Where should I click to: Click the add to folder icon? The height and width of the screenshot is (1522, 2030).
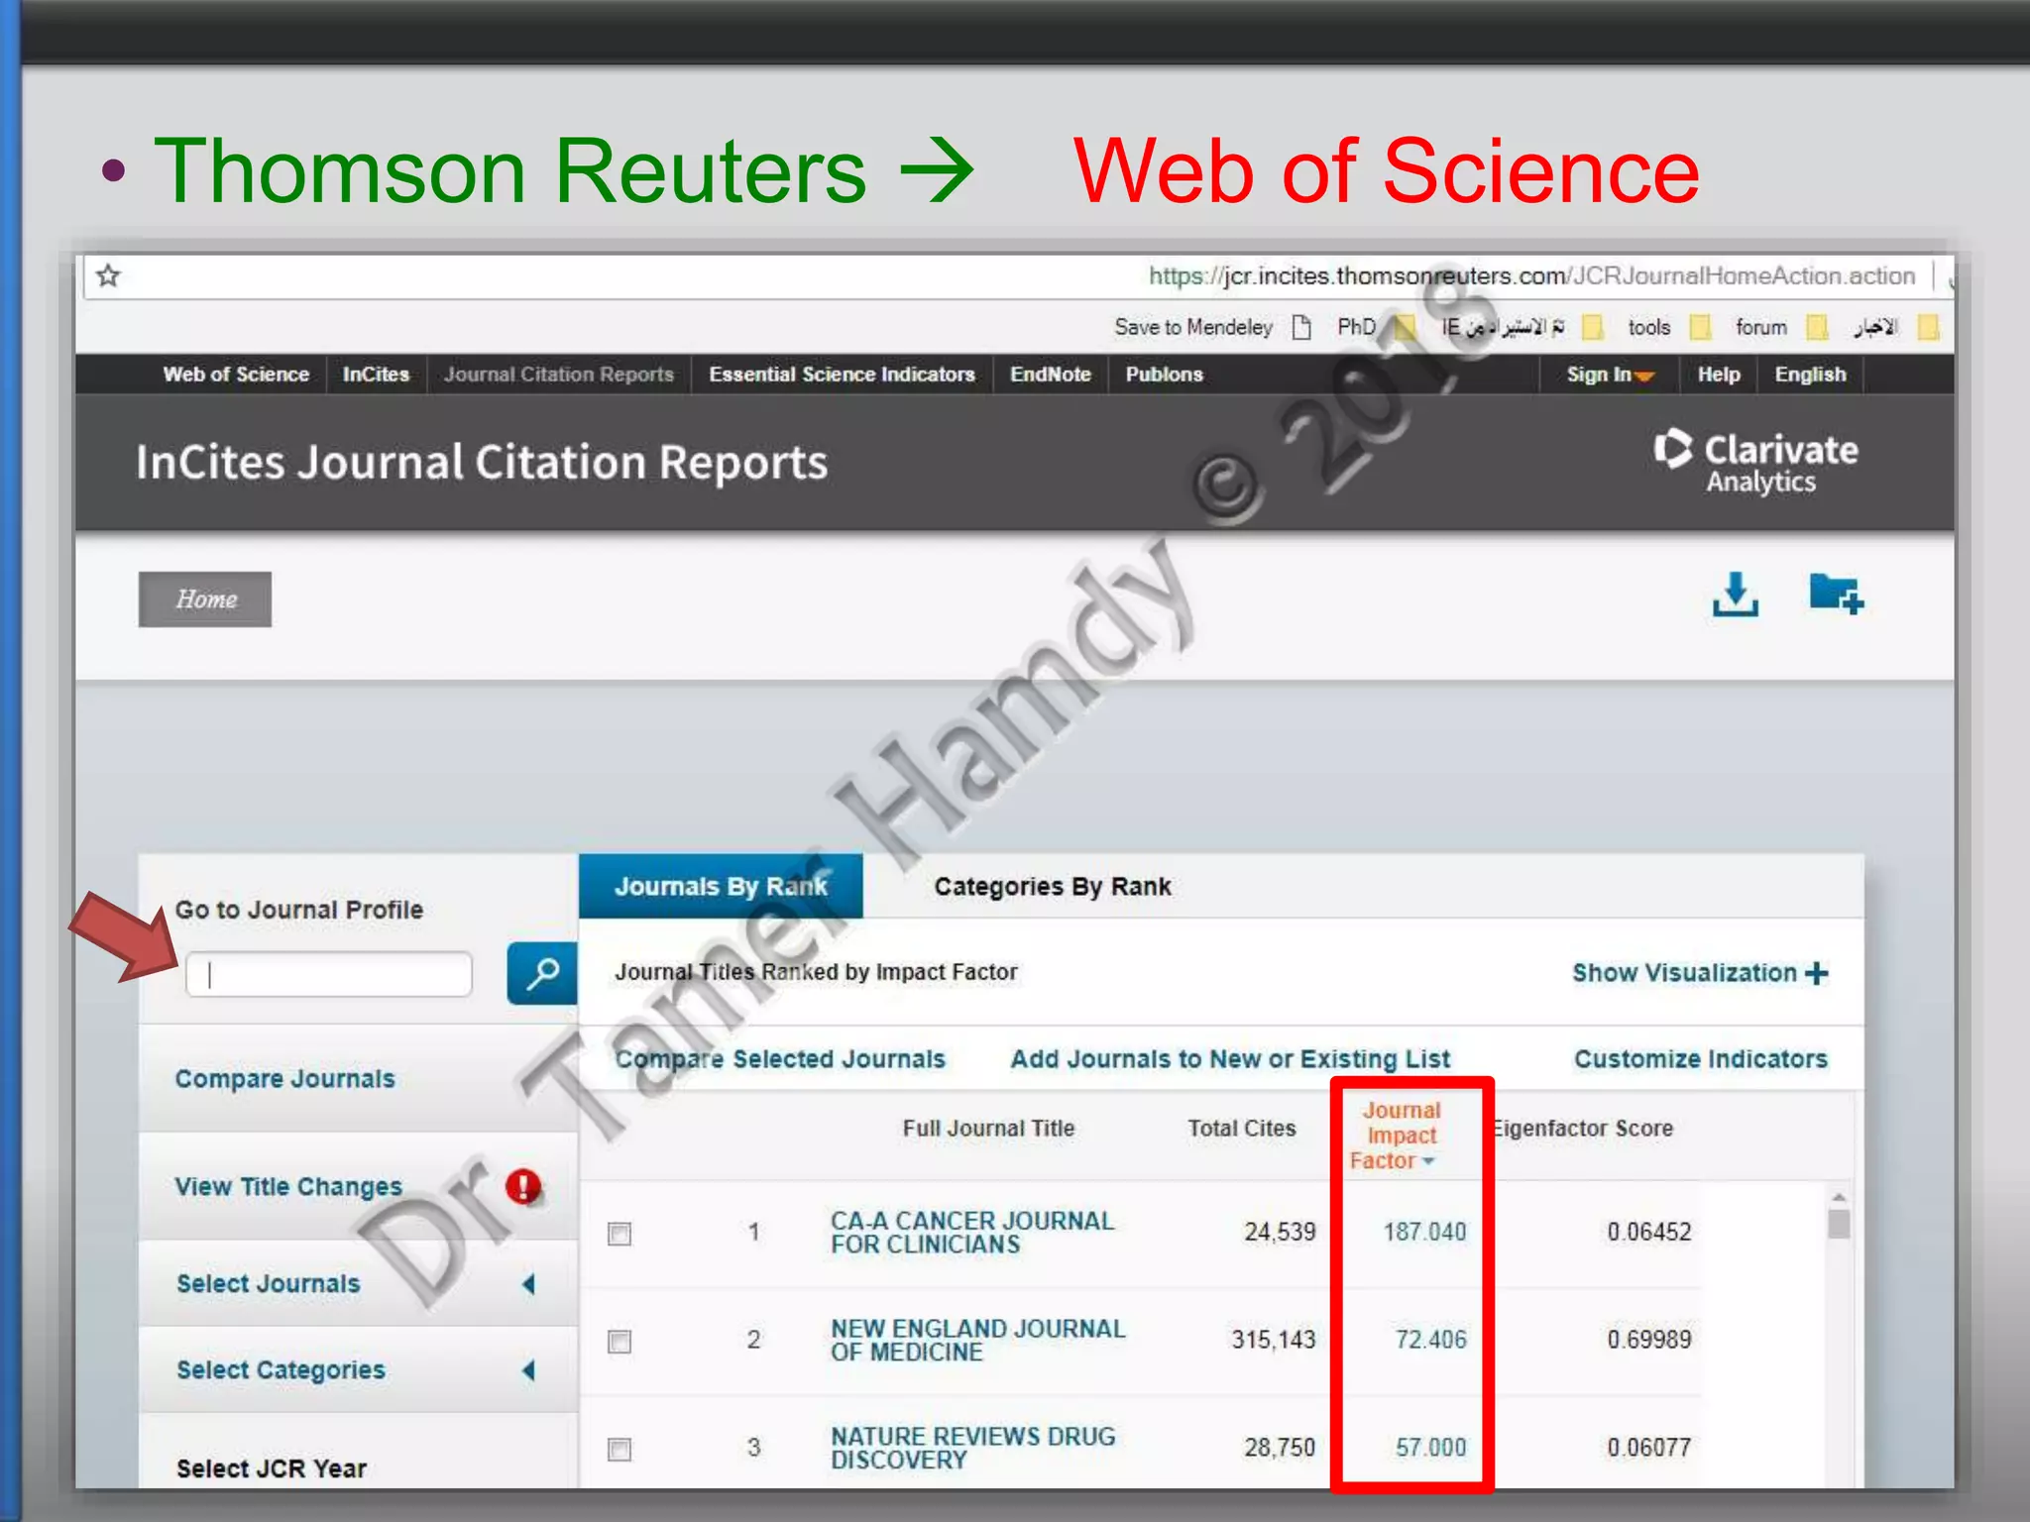click(1836, 594)
